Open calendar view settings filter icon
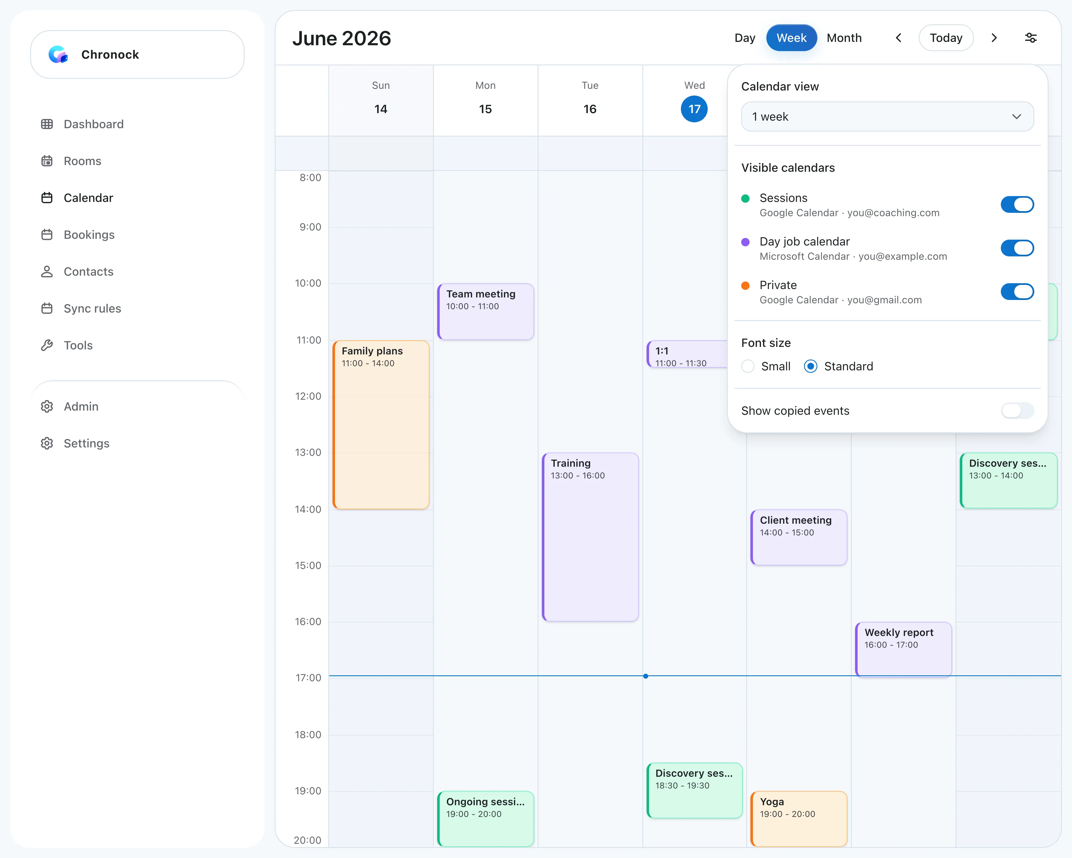The image size is (1072, 858). coord(1030,38)
